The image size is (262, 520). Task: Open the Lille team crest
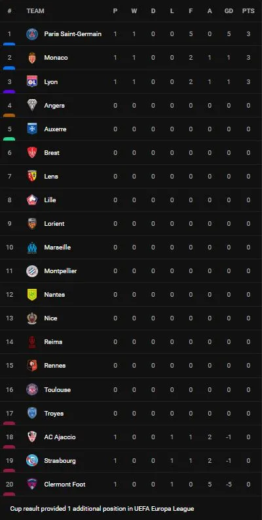tap(32, 200)
